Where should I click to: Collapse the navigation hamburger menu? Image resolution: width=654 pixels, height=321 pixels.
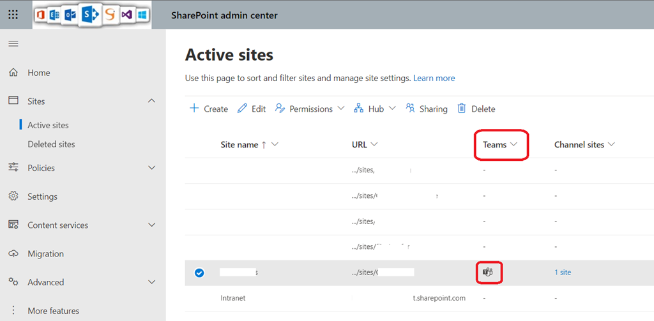(13, 43)
